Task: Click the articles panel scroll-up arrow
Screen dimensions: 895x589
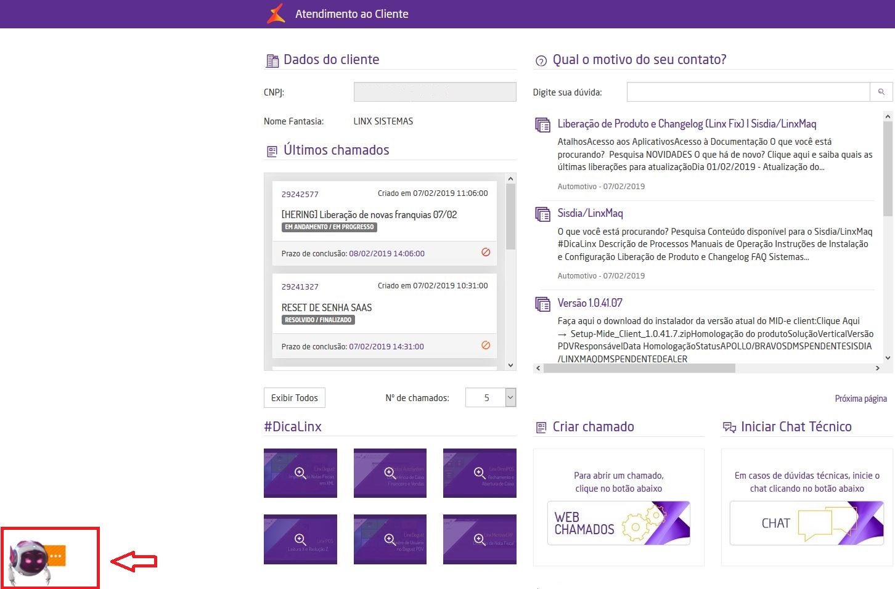Action: (888, 116)
